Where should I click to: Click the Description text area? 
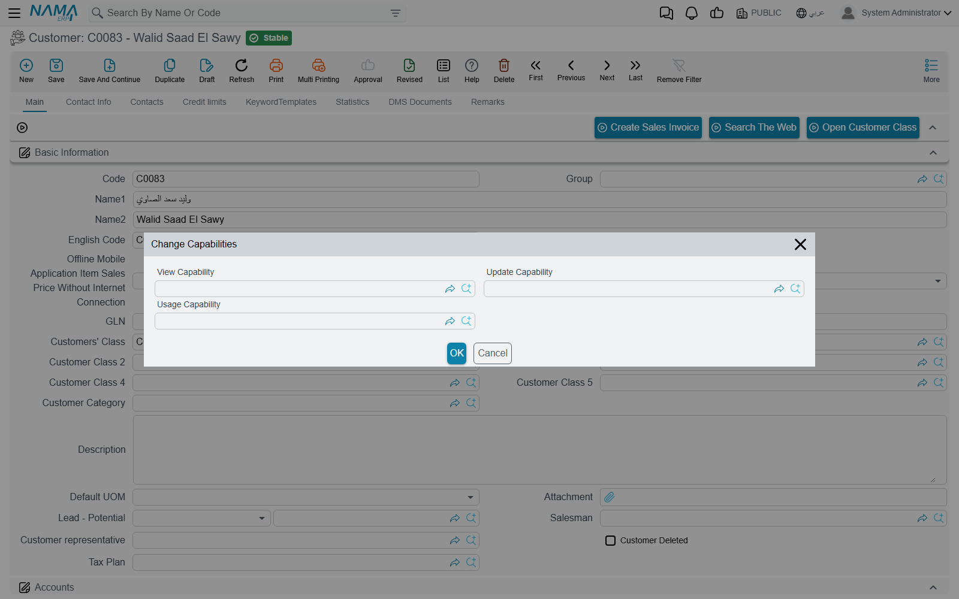539,450
